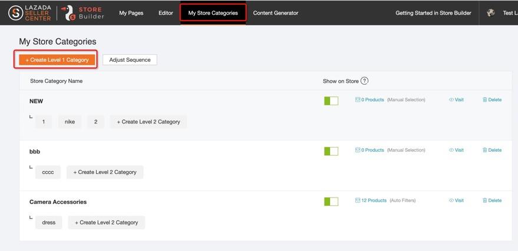Click the Show on Store help icon
Viewport: 518px width, 251px height.
pyautogui.click(x=364, y=81)
